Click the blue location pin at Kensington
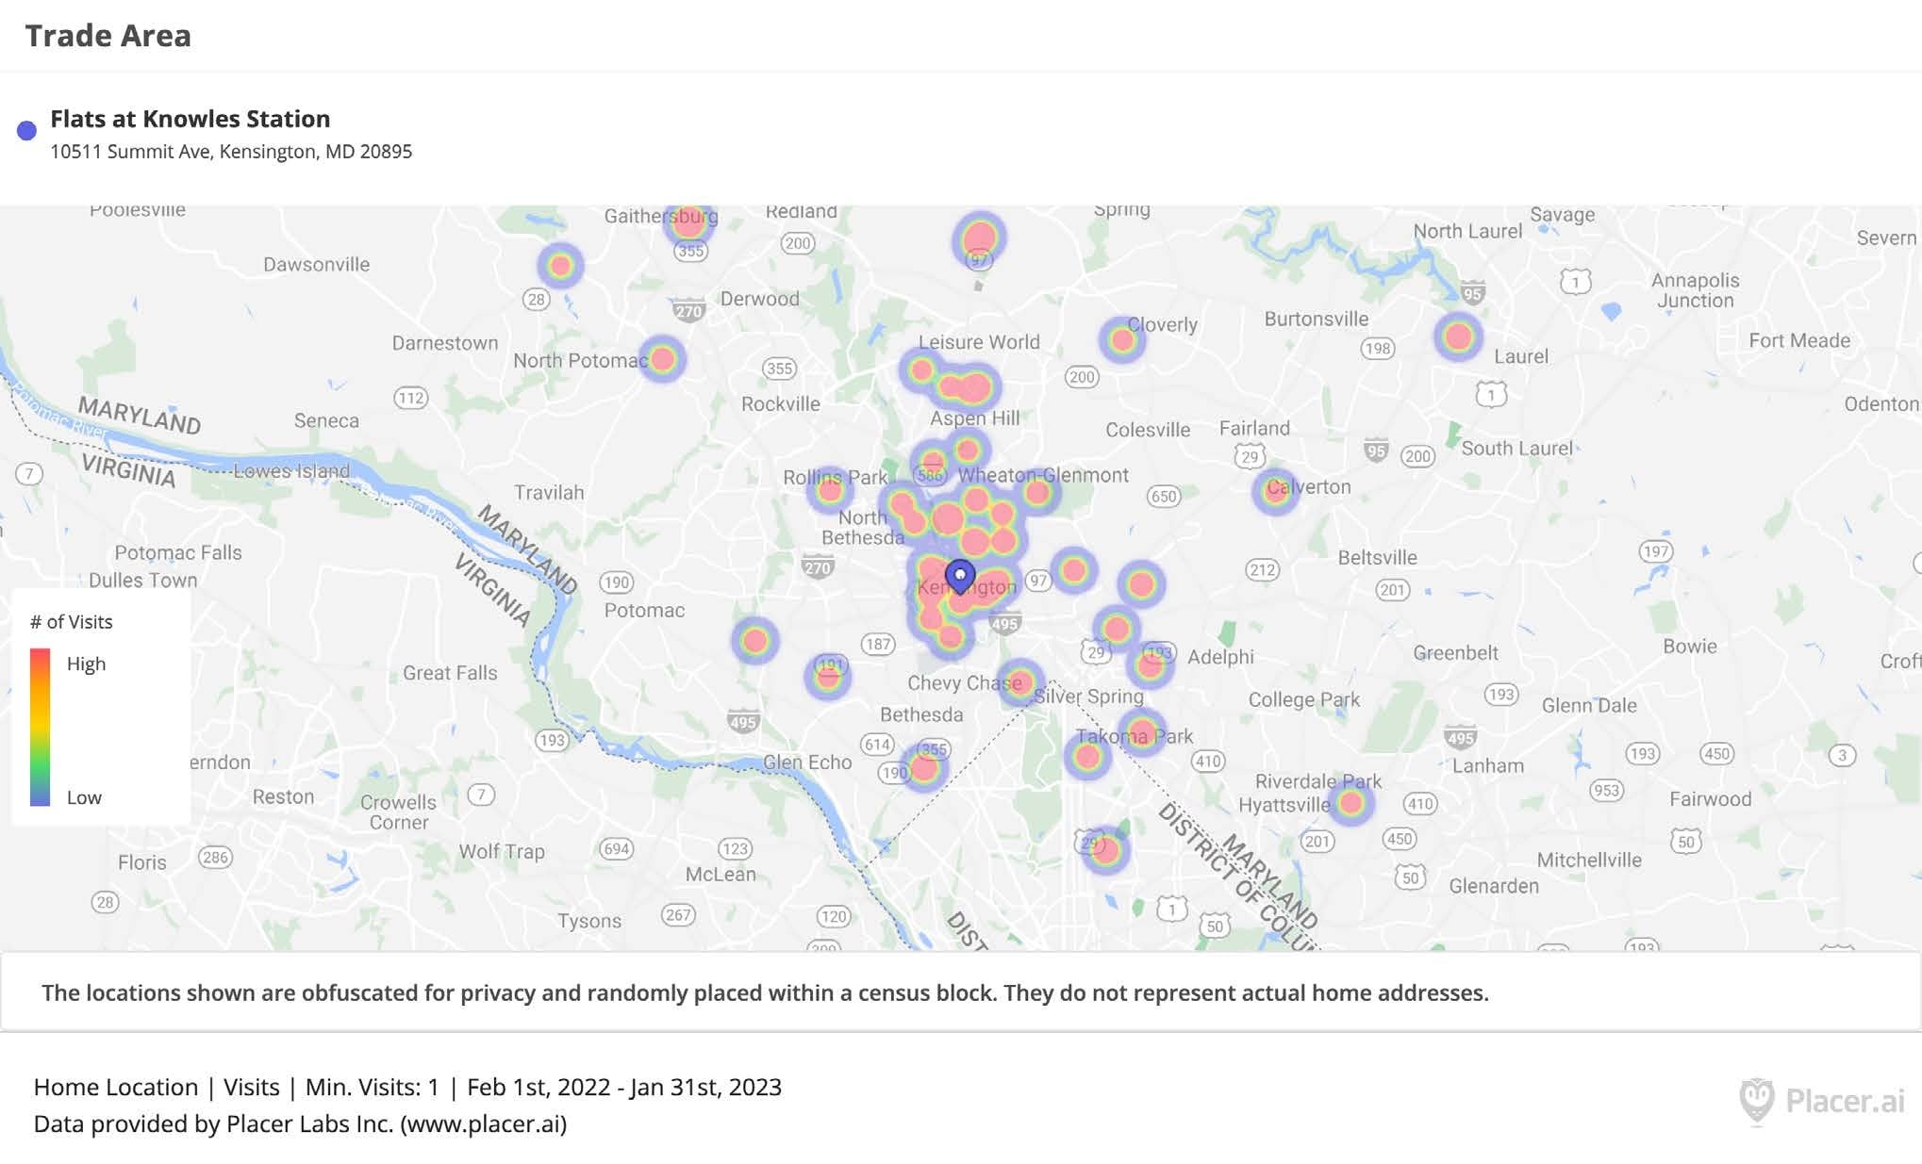The height and width of the screenshot is (1164, 1922). (x=960, y=576)
